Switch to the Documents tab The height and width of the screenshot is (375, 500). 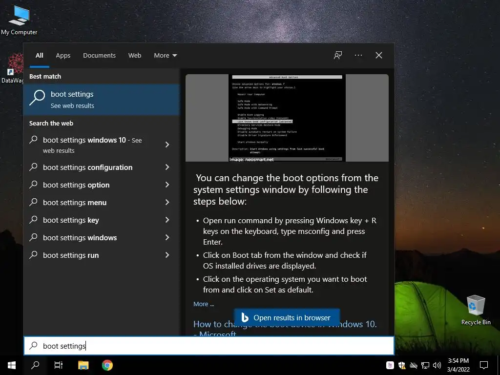[99, 56]
